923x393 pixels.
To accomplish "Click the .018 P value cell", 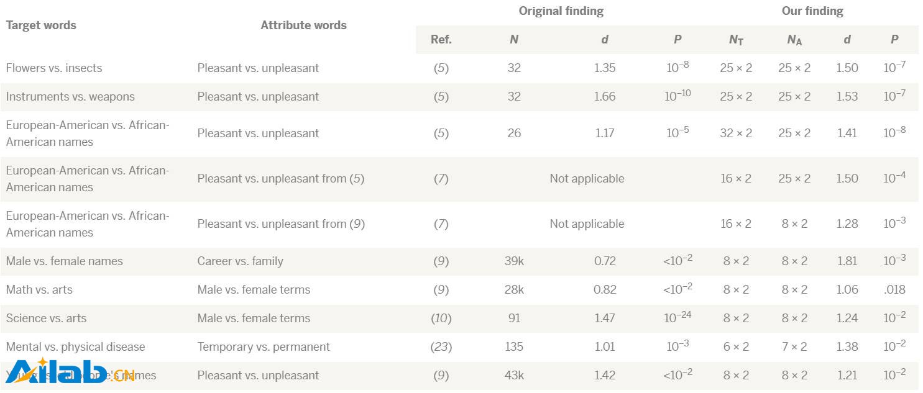I will pyautogui.click(x=894, y=290).
